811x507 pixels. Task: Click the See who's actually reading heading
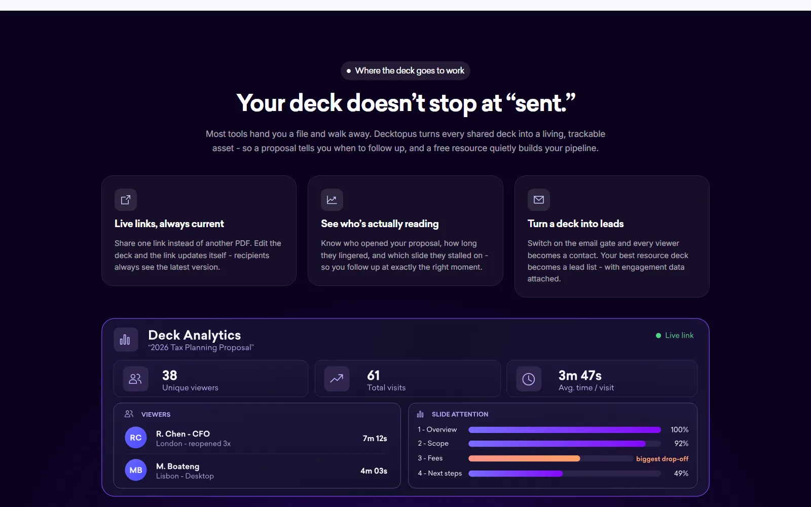coord(380,224)
